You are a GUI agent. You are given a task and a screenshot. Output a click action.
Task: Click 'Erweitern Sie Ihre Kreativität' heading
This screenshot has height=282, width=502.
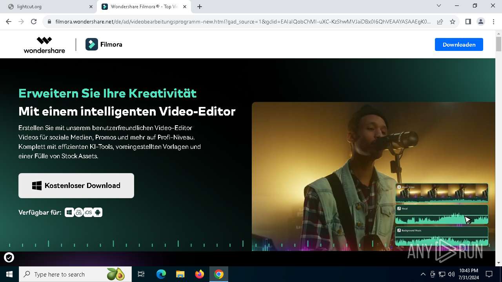(107, 93)
